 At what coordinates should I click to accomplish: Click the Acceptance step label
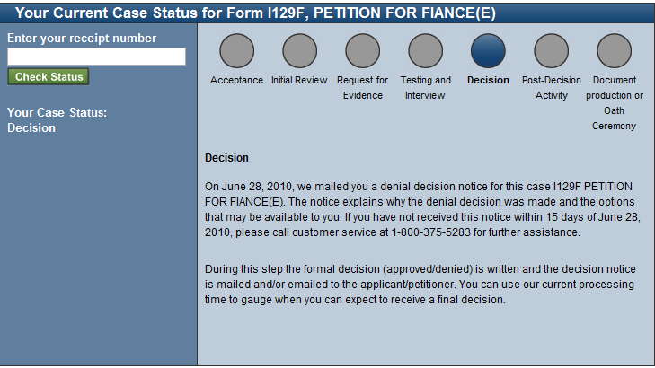tap(236, 81)
